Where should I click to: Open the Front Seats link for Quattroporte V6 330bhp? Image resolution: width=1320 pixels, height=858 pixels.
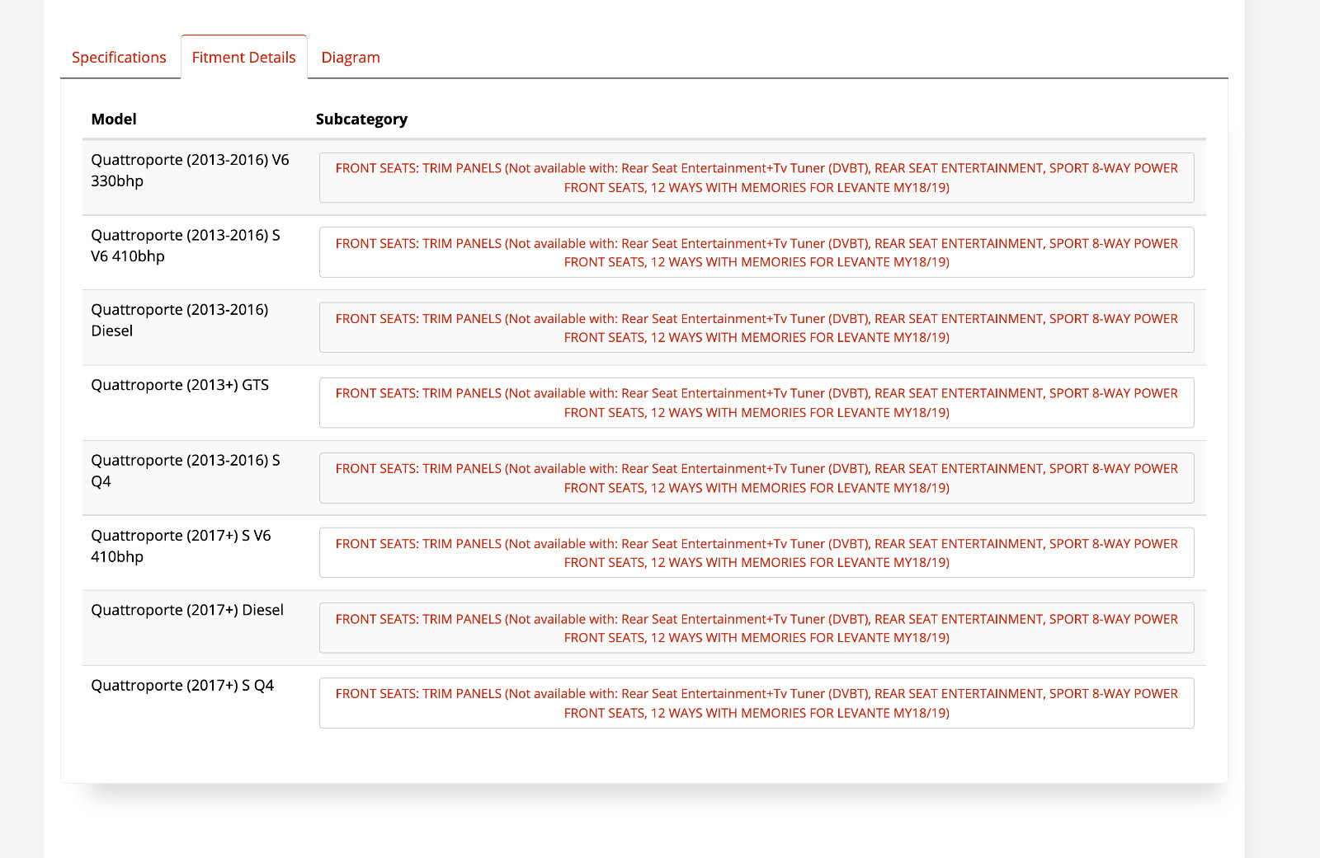point(757,178)
